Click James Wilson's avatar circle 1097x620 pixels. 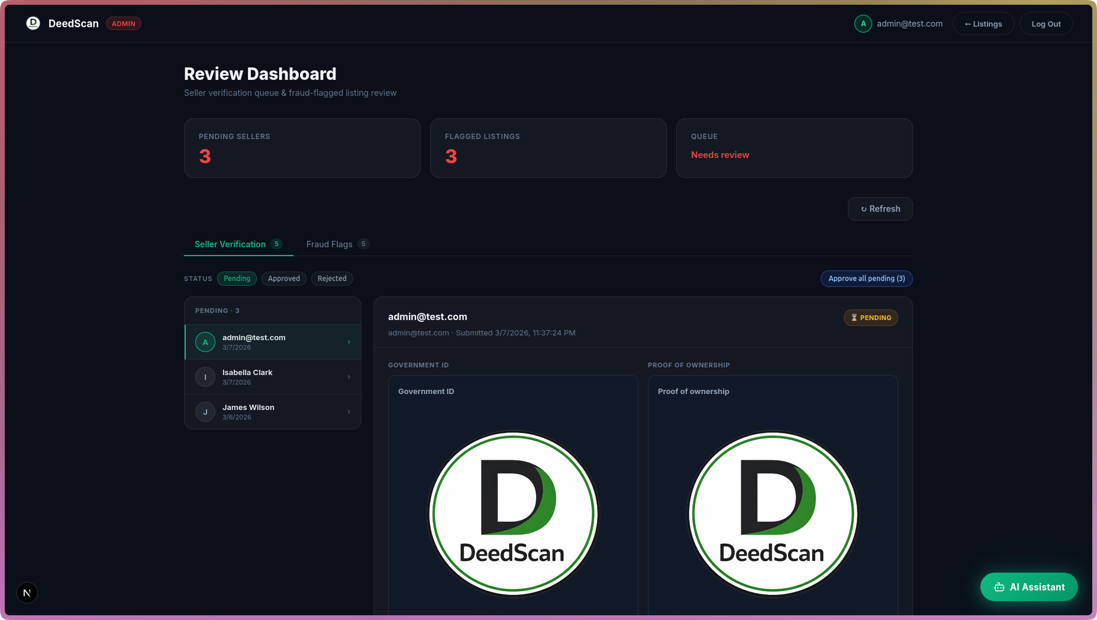(x=205, y=412)
